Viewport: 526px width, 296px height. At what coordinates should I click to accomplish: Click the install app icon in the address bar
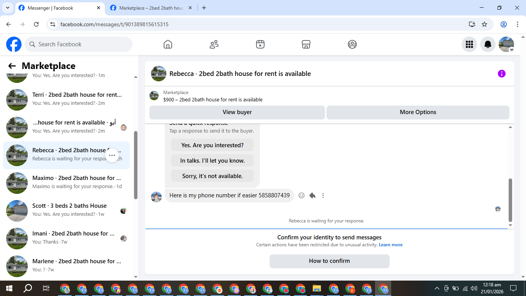472,24
